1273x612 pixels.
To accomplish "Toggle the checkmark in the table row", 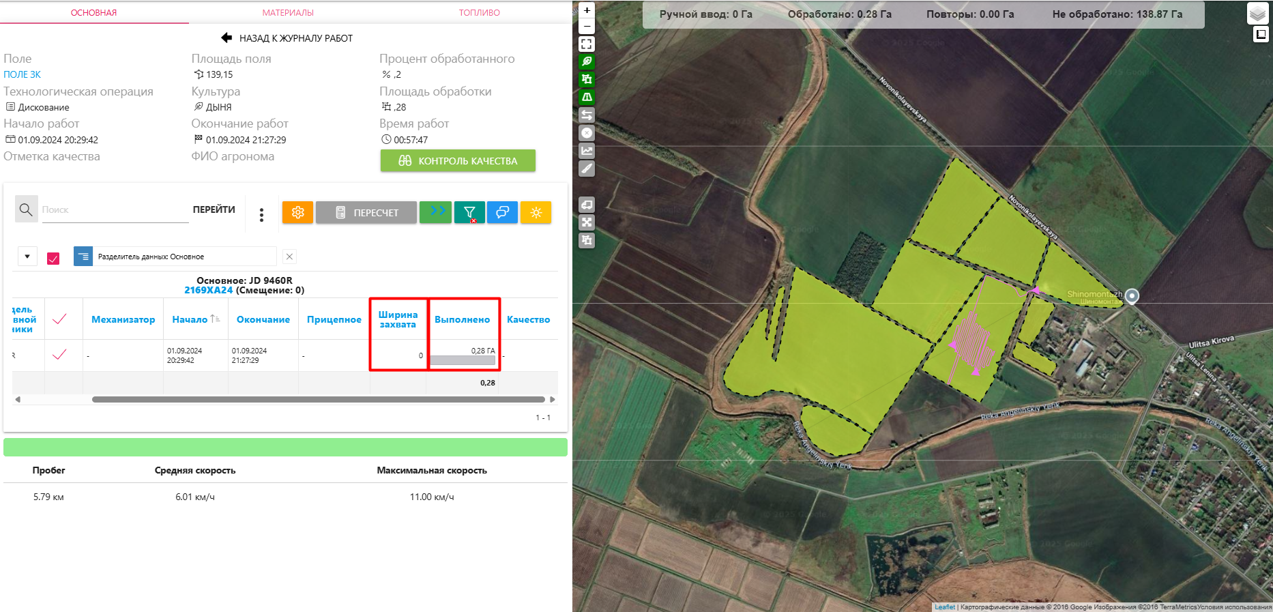I will pyautogui.click(x=60, y=355).
